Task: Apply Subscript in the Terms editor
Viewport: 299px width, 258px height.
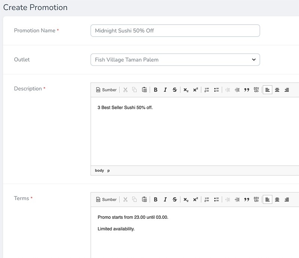Action: 186,200
